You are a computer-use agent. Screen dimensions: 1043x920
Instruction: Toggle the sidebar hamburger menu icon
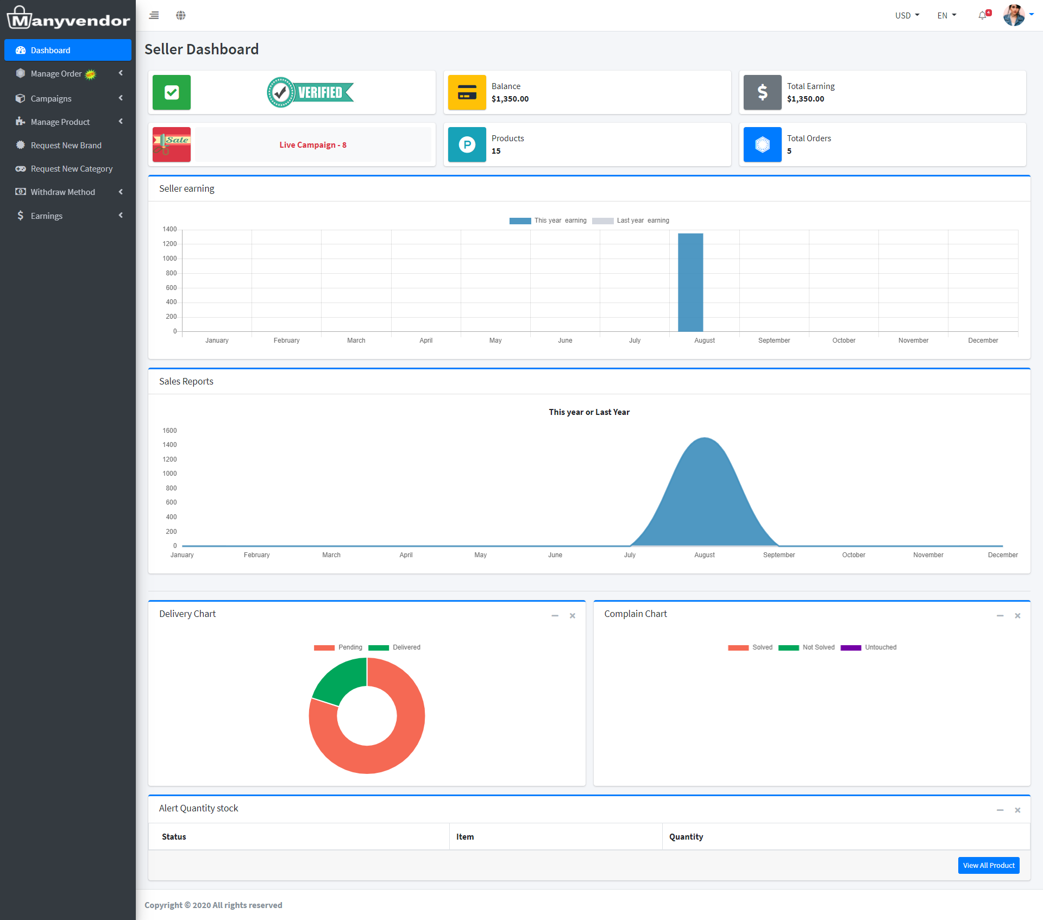(x=154, y=15)
